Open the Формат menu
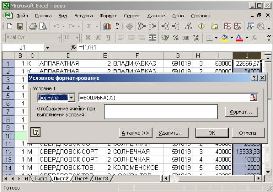The height and width of the screenshot is (192, 273). [x=108, y=16]
